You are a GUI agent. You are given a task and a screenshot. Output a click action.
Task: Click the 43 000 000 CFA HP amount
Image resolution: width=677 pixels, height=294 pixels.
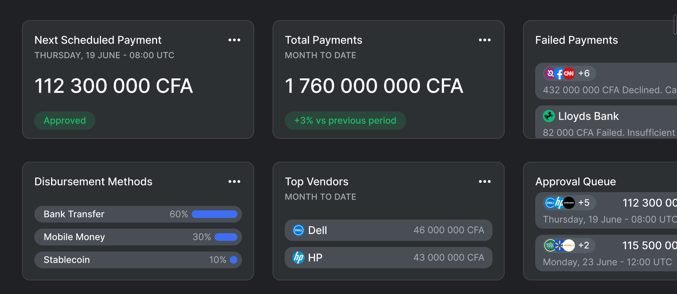coord(449,257)
